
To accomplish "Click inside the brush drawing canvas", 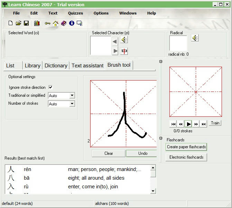I will pyautogui.click(x=123, y=114).
